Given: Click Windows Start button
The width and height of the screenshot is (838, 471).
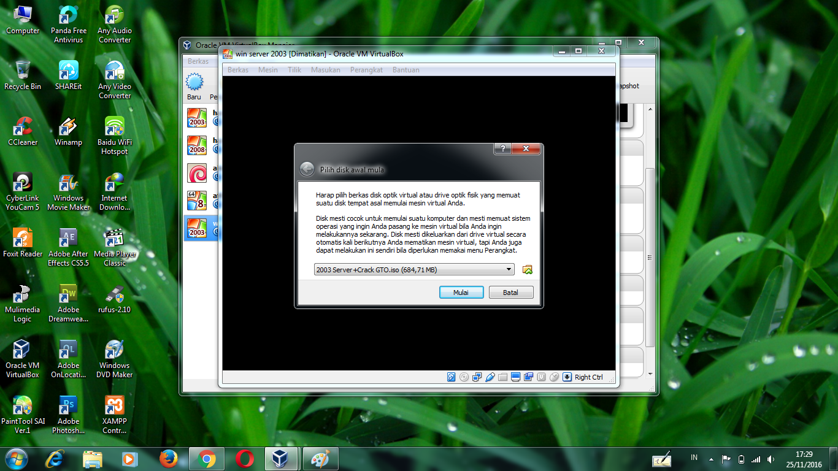Looking at the screenshot, I should click(16, 459).
